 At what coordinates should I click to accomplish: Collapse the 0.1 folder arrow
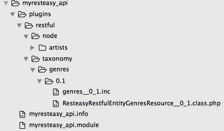[x=39, y=81]
